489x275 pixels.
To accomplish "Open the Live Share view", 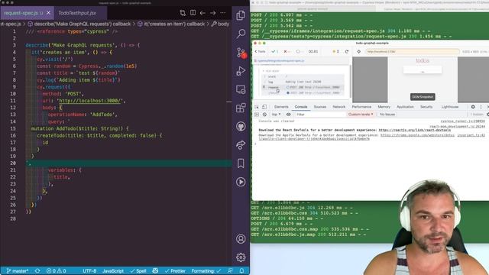I will 241,145.
